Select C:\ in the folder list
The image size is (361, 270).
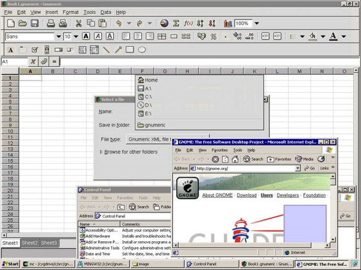click(x=148, y=96)
